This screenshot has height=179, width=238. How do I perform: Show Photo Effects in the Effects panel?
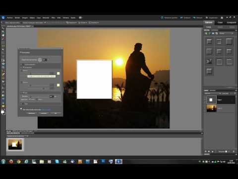click(213, 33)
